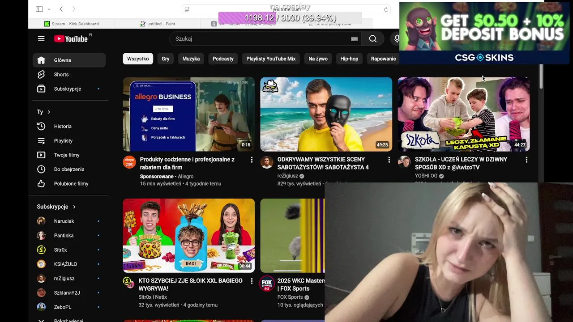The image size is (573, 322).
Task: Open SzklanaY2J channel subscription
Action: [x=69, y=292]
